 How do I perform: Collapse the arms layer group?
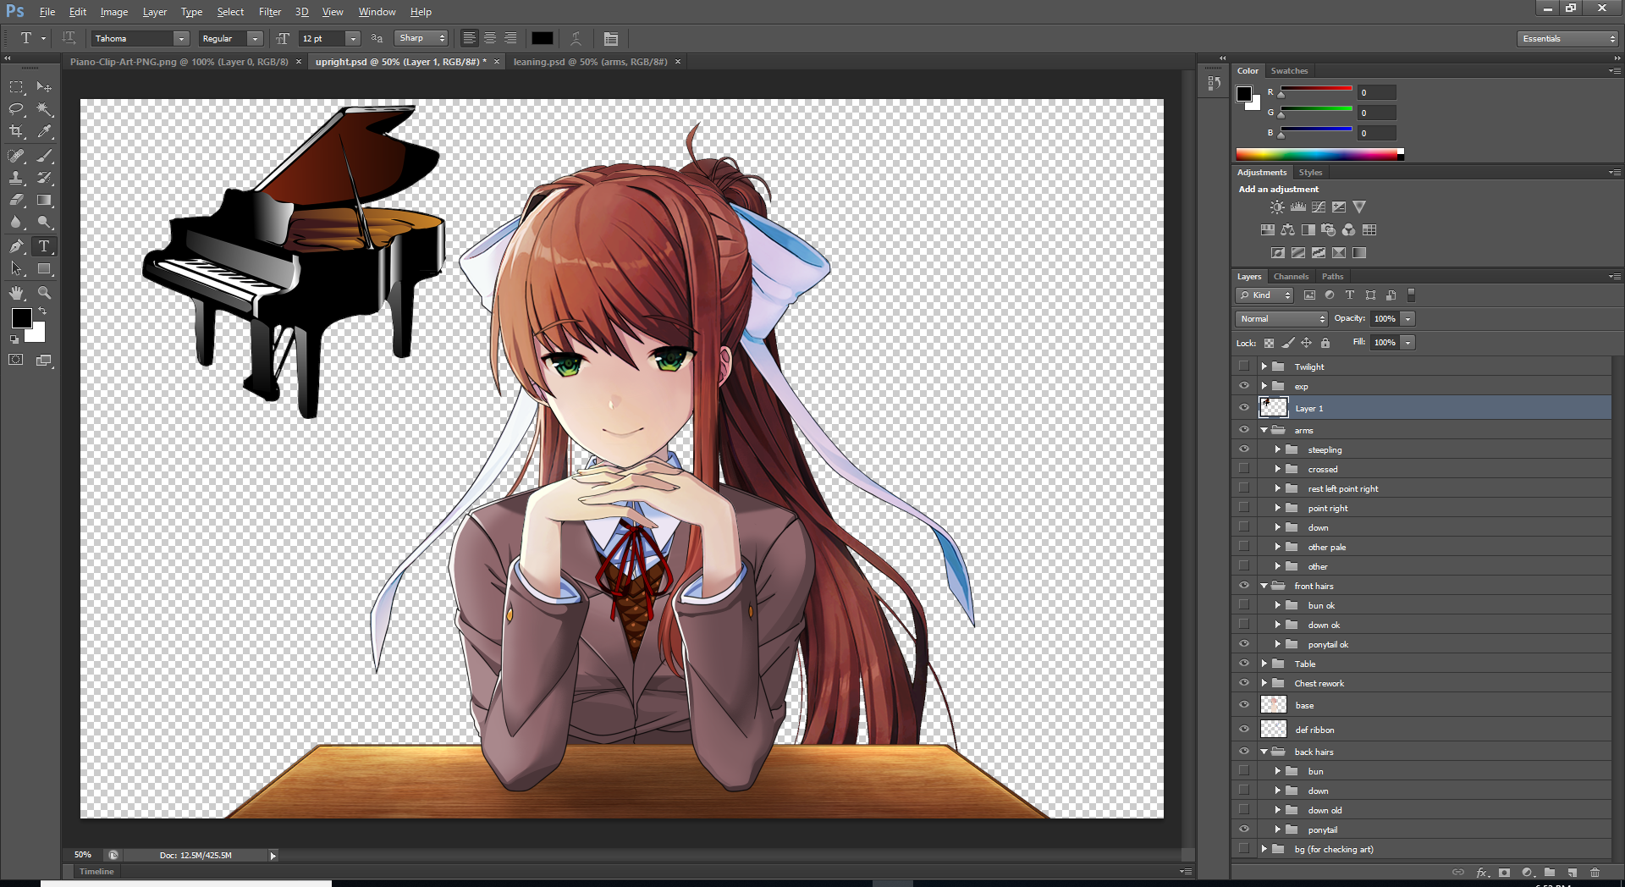click(x=1264, y=430)
